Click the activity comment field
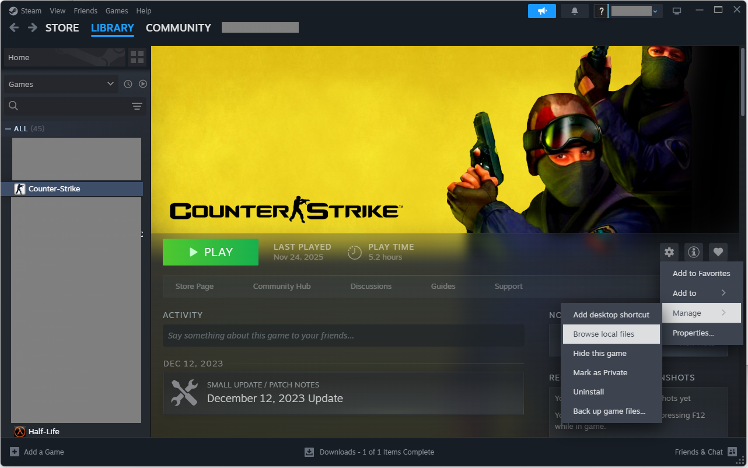Image resolution: width=748 pixels, height=468 pixels. tap(343, 336)
